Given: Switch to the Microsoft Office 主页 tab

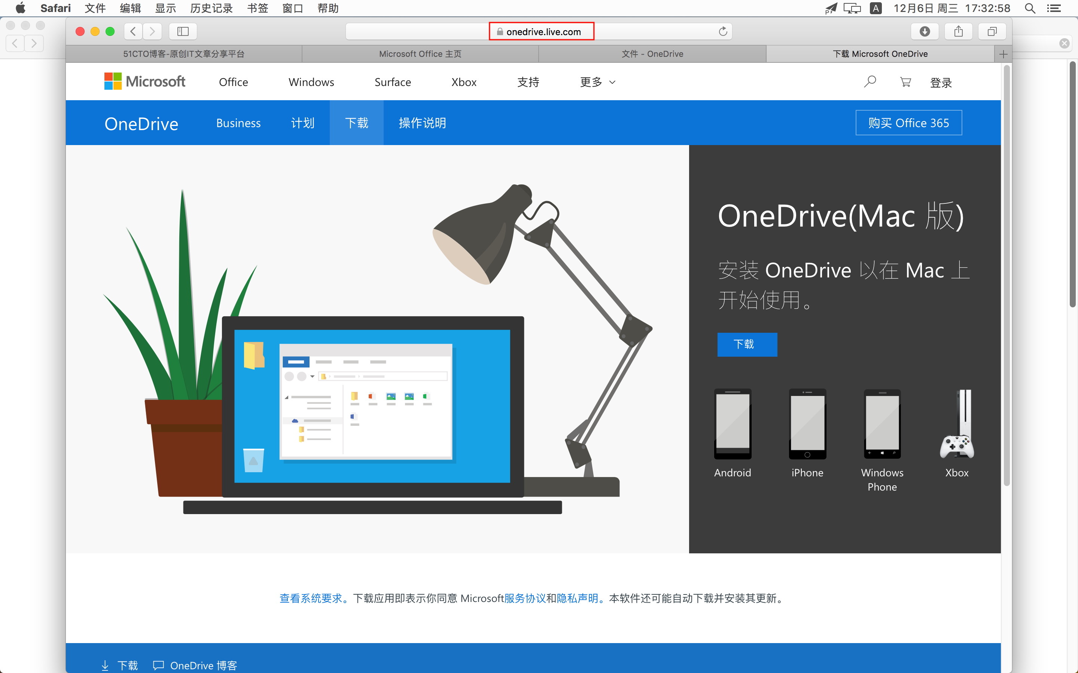Looking at the screenshot, I should click(420, 54).
